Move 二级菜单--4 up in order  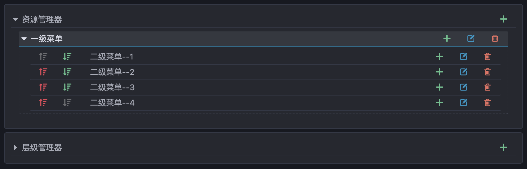pyautogui.click(x=43, y=103)
